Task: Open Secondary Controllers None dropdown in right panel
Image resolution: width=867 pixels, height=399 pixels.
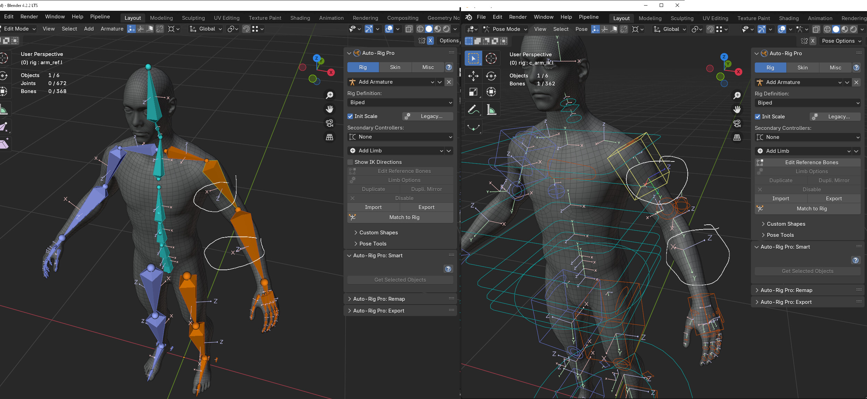Action: pyautogui.click(x=808, y=137)
